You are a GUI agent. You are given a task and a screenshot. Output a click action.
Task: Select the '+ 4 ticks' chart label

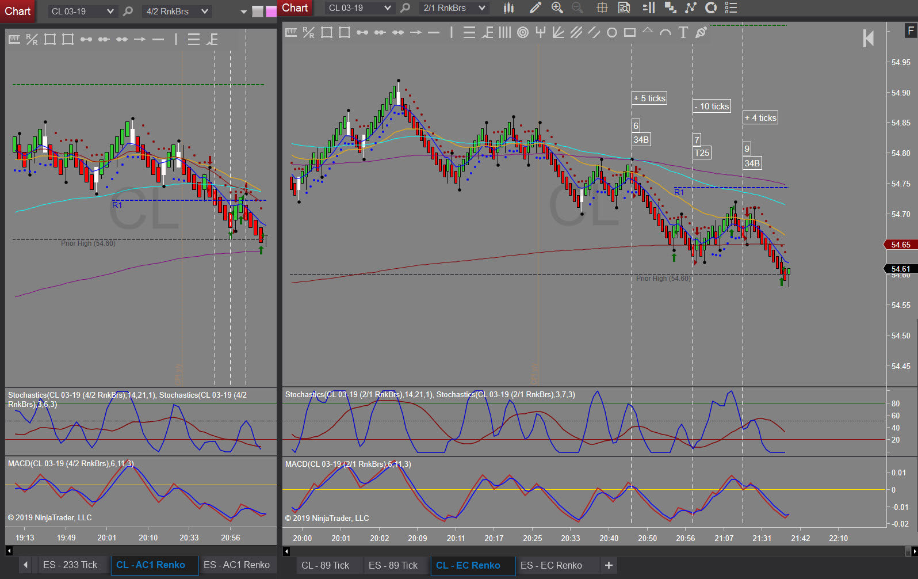tap(760, 118)
